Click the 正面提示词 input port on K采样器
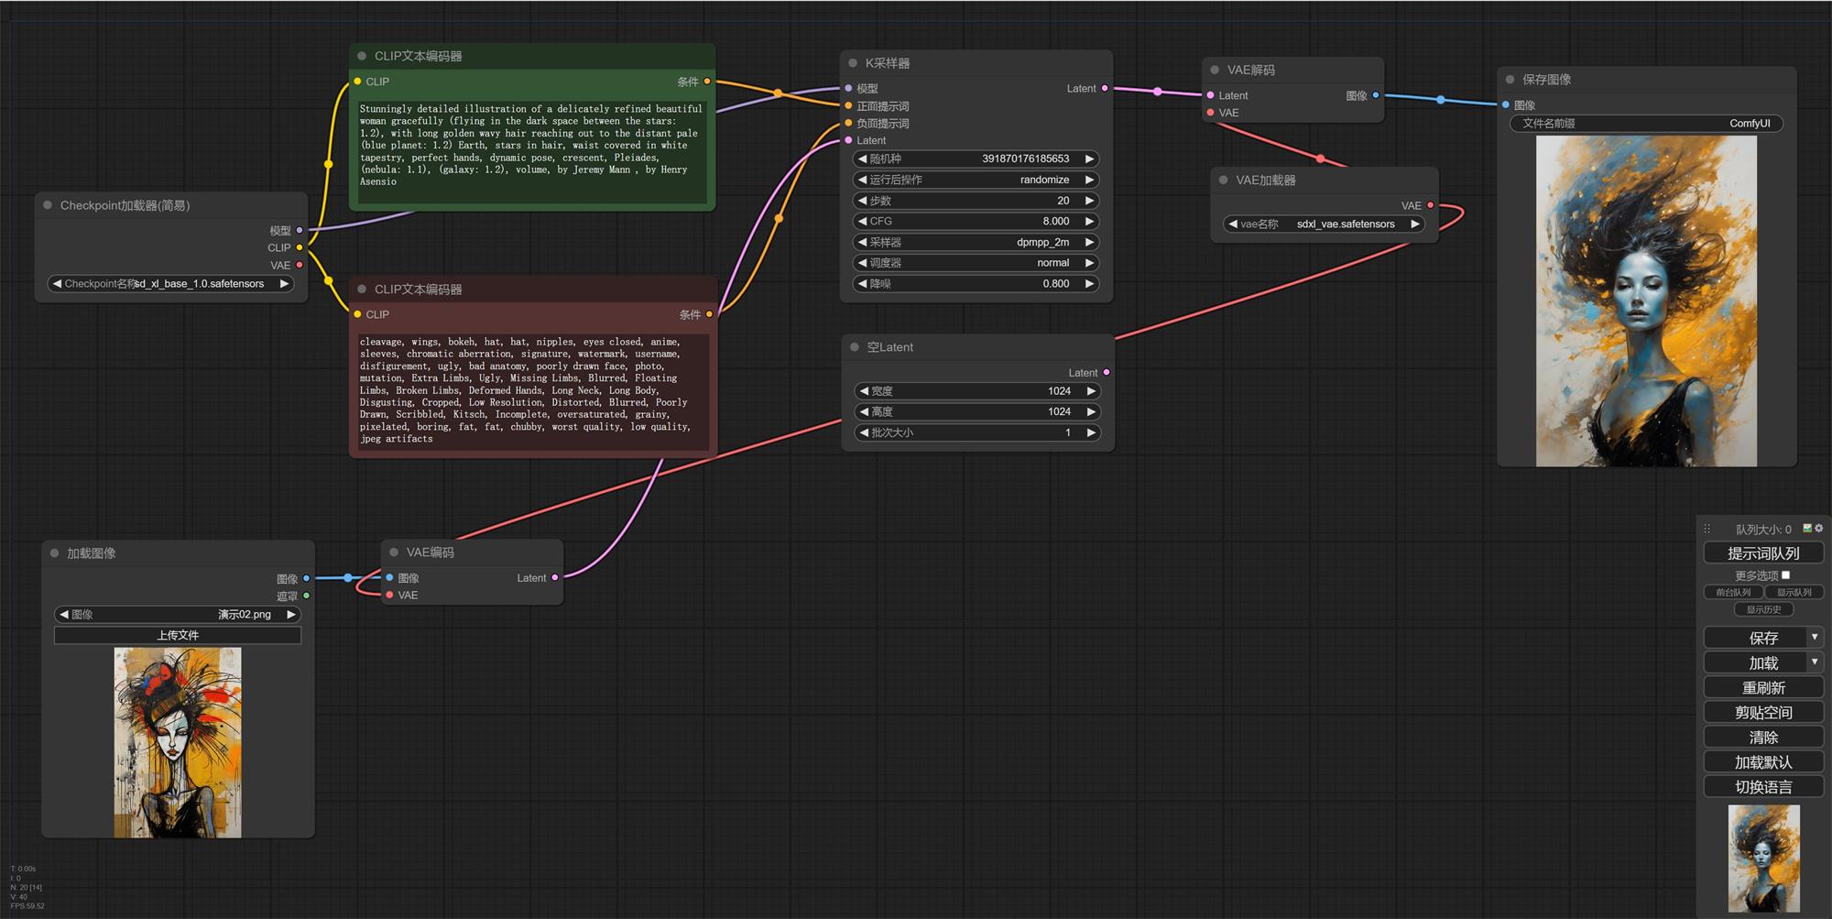 [x=848, y=106]
